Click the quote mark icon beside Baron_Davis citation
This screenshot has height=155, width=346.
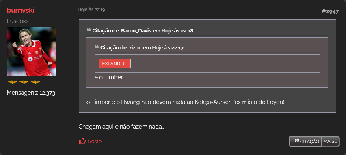[x=89, y=30]
